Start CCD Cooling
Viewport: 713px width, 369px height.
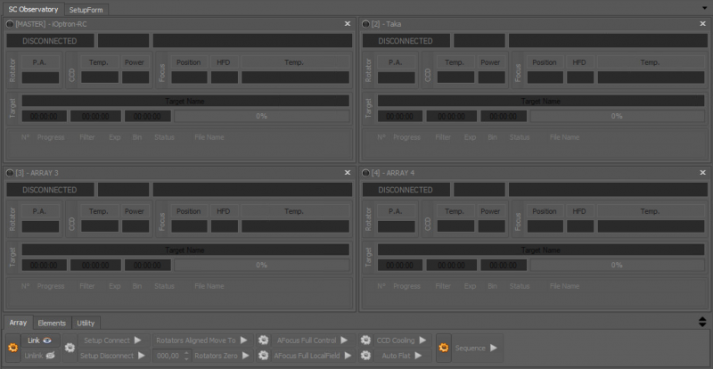[x=402, y=340]
